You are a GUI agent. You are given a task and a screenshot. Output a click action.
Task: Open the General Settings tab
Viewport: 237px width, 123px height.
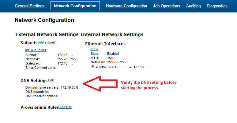[x=29, y=6]
